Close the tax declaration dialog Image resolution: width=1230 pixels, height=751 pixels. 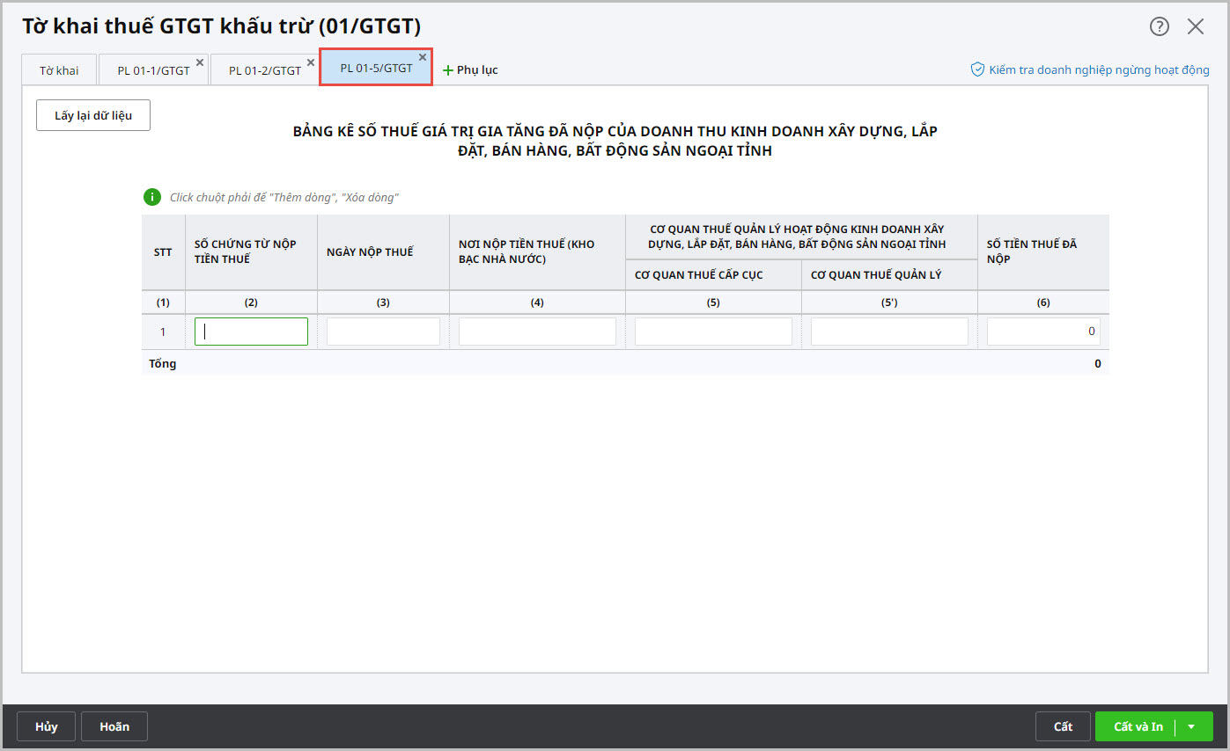pos(1195,26)
